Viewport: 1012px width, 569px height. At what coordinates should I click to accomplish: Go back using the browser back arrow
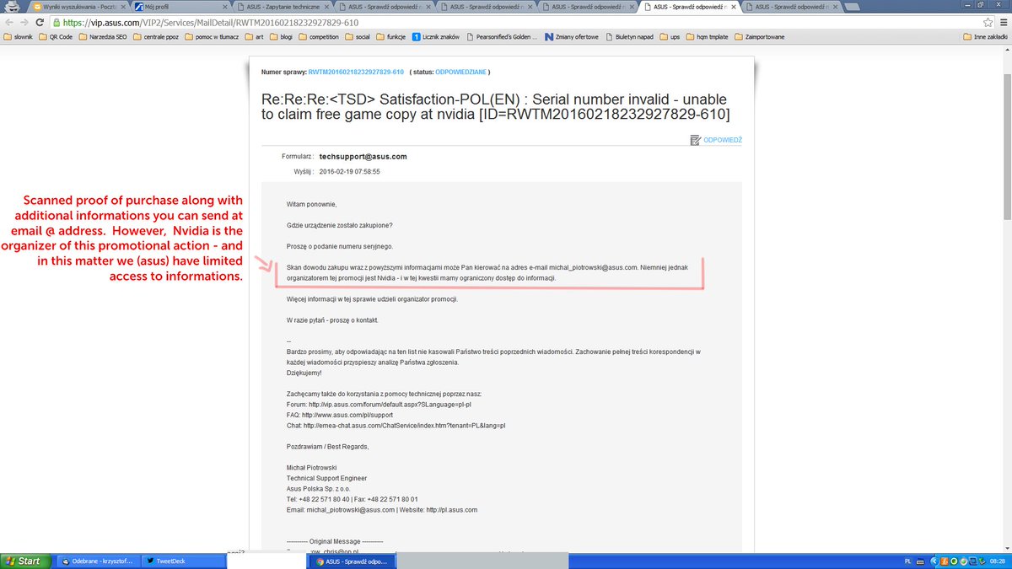(8, 23)
